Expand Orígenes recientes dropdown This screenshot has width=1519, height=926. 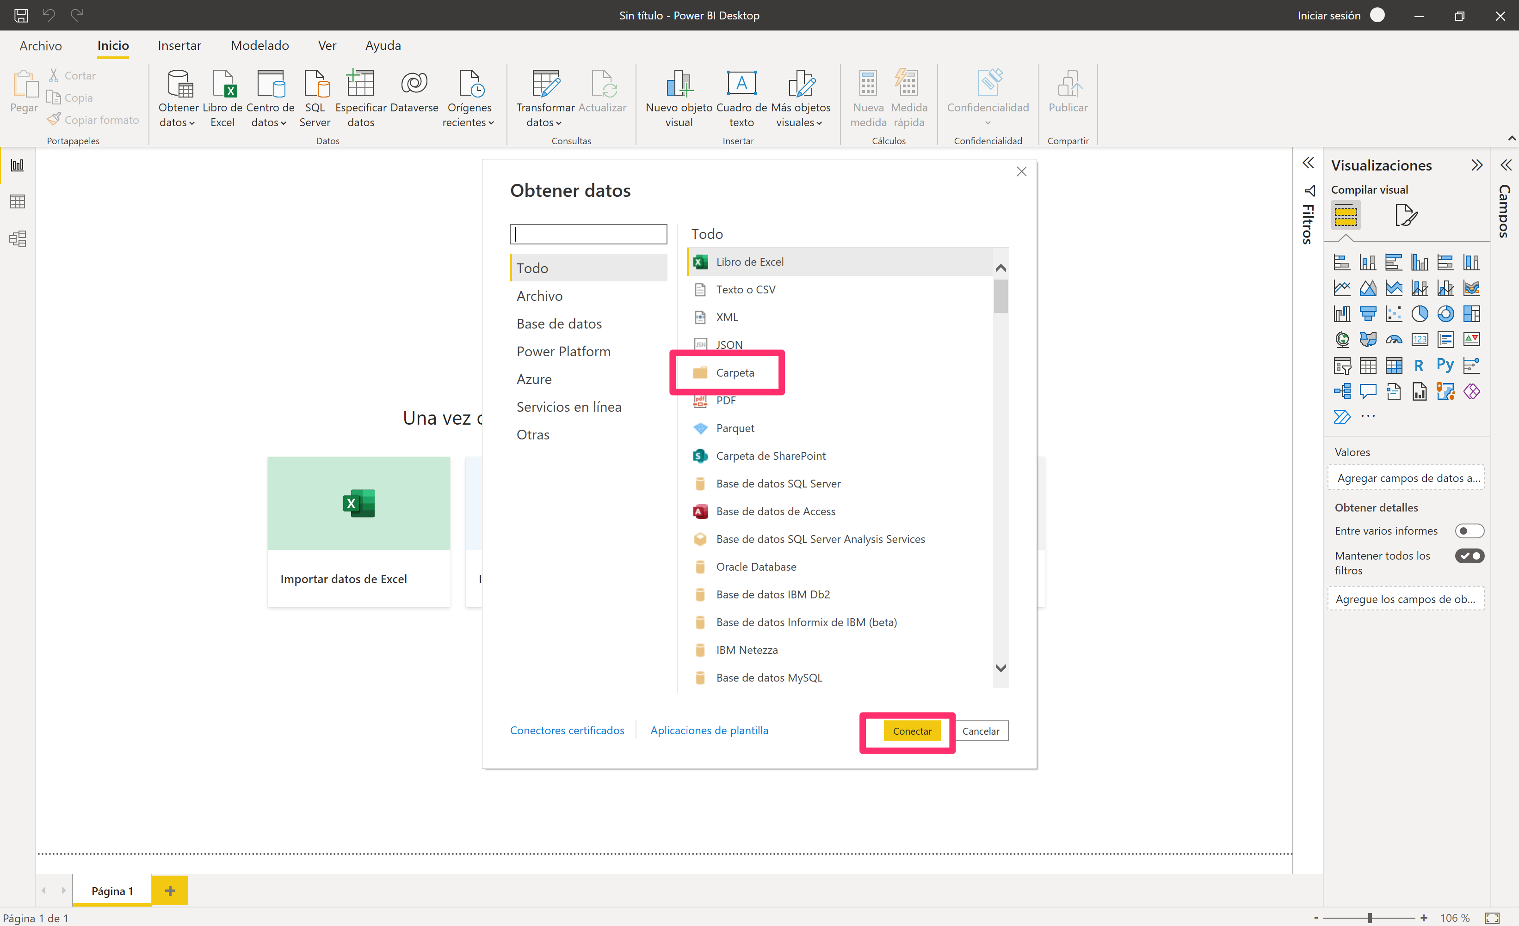[491, 123]
